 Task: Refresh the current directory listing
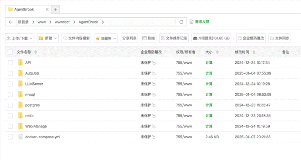pyautogui.click(x=181, y=22)
